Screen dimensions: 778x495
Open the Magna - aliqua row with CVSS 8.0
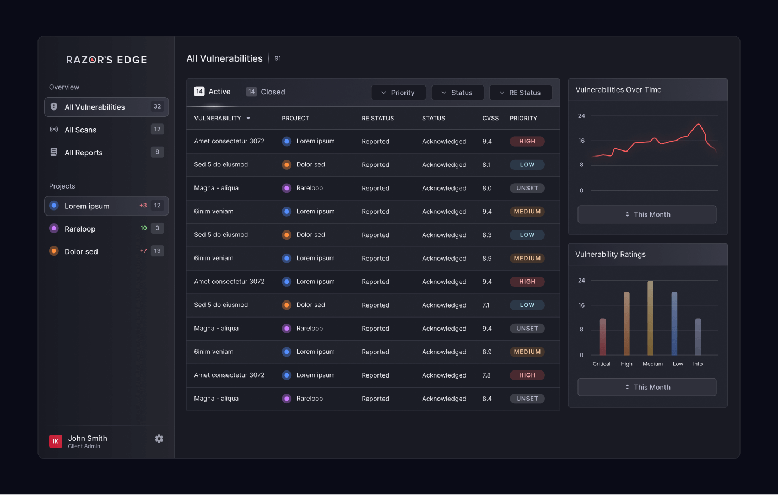pos(217,188)
